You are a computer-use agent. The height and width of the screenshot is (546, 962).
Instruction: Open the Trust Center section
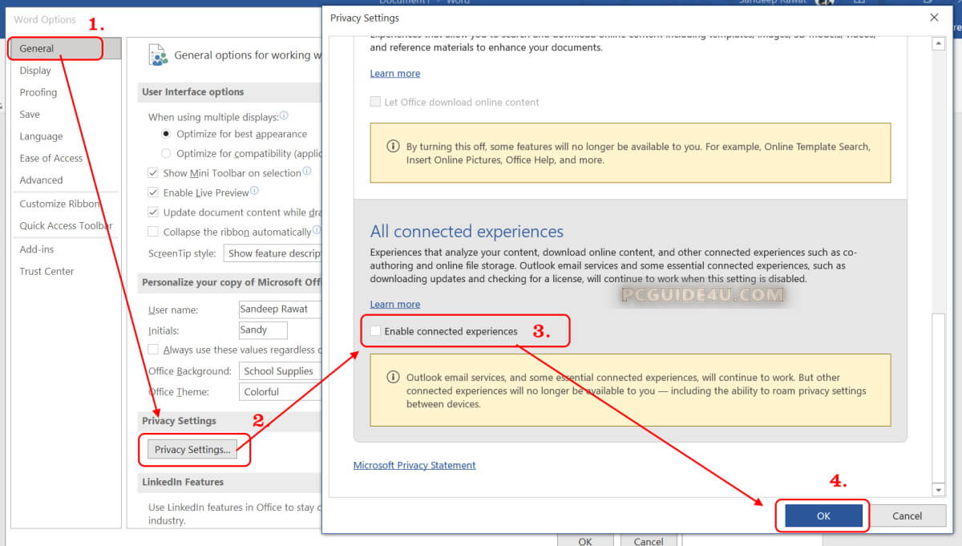tap(46, 271)
